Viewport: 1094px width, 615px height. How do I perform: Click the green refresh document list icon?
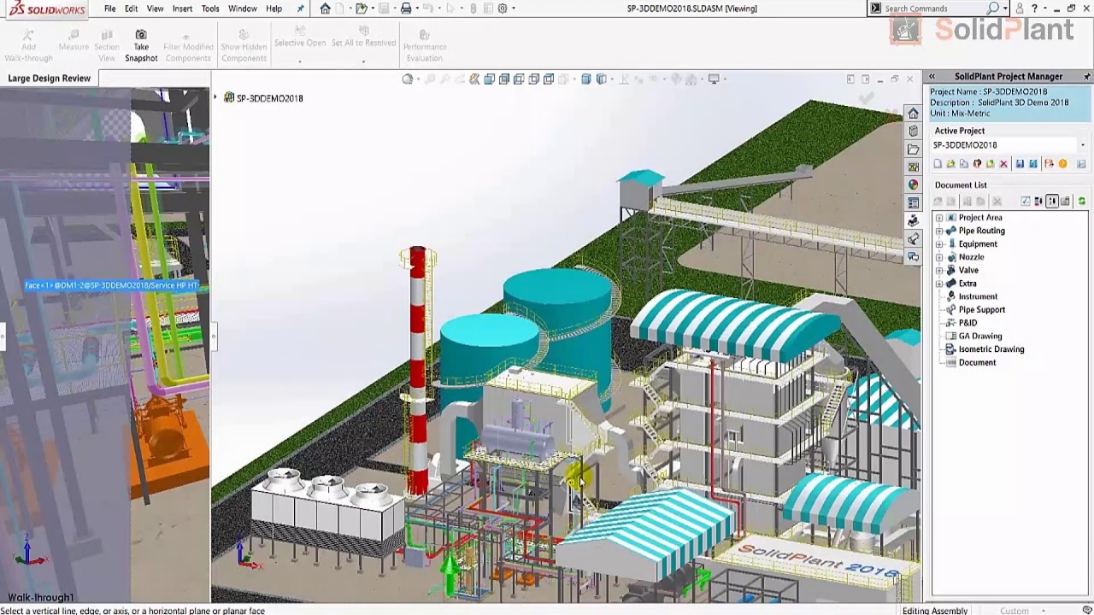(x=1081, y=202)
